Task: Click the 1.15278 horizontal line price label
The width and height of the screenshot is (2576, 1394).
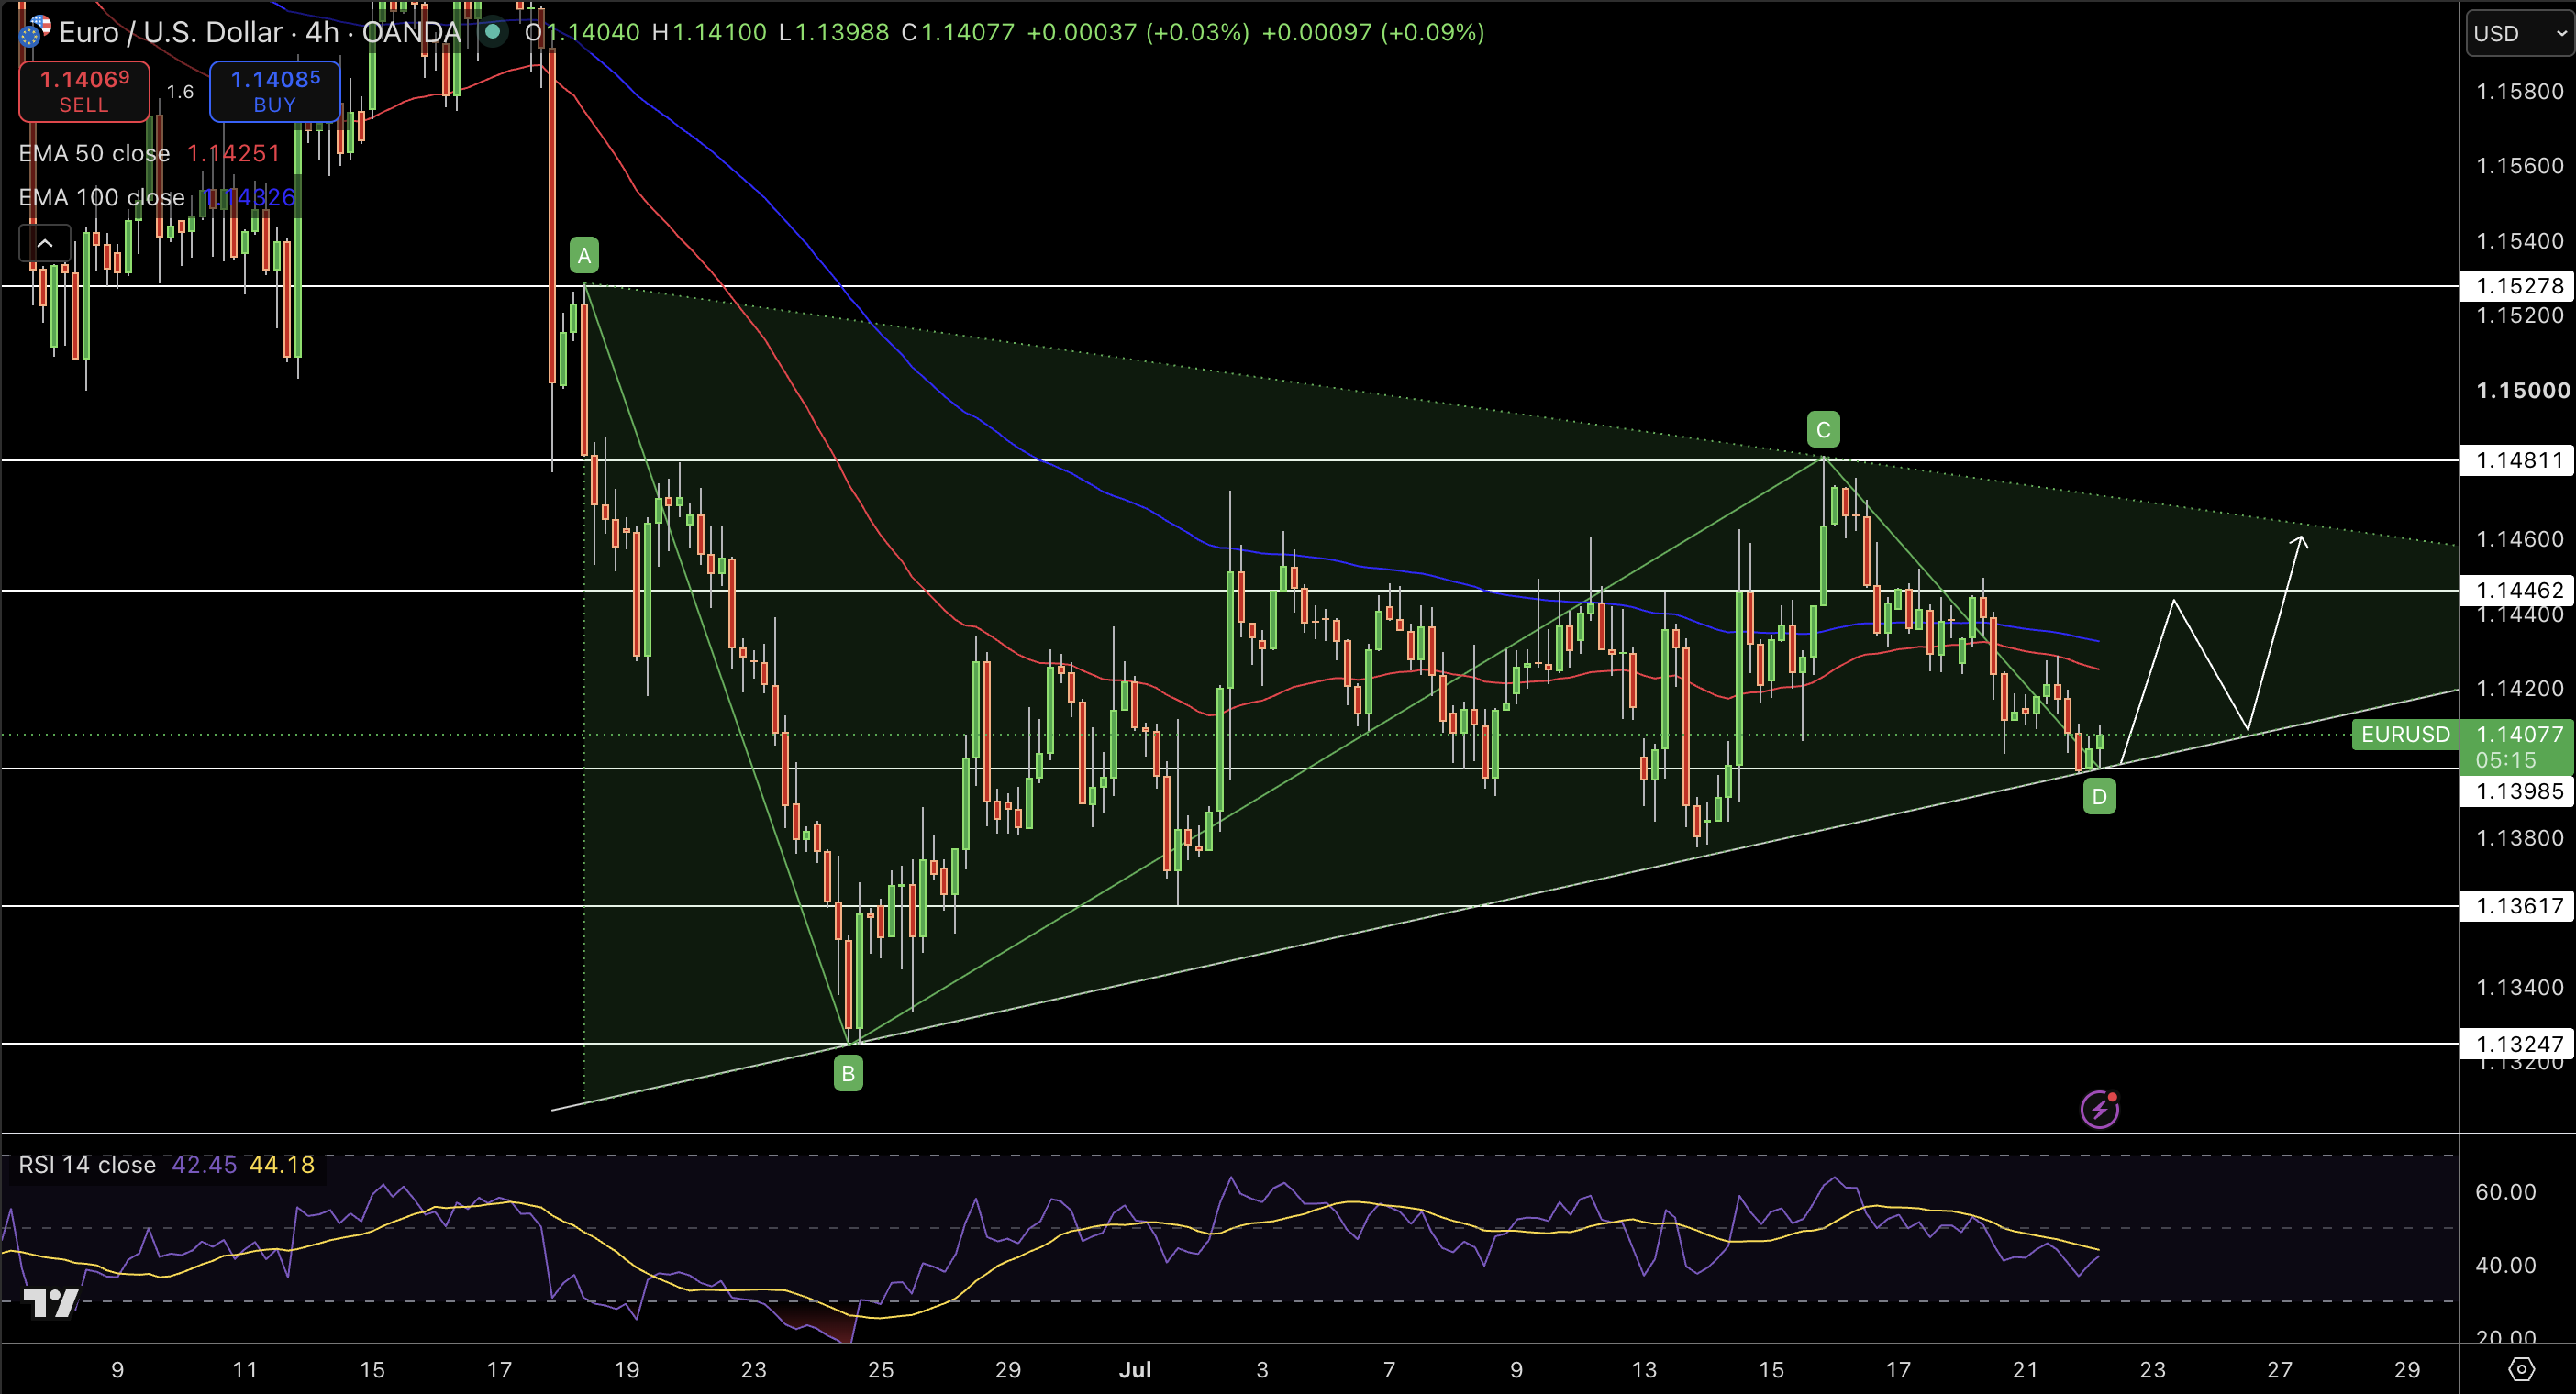Action: (x=2519, y=286)
